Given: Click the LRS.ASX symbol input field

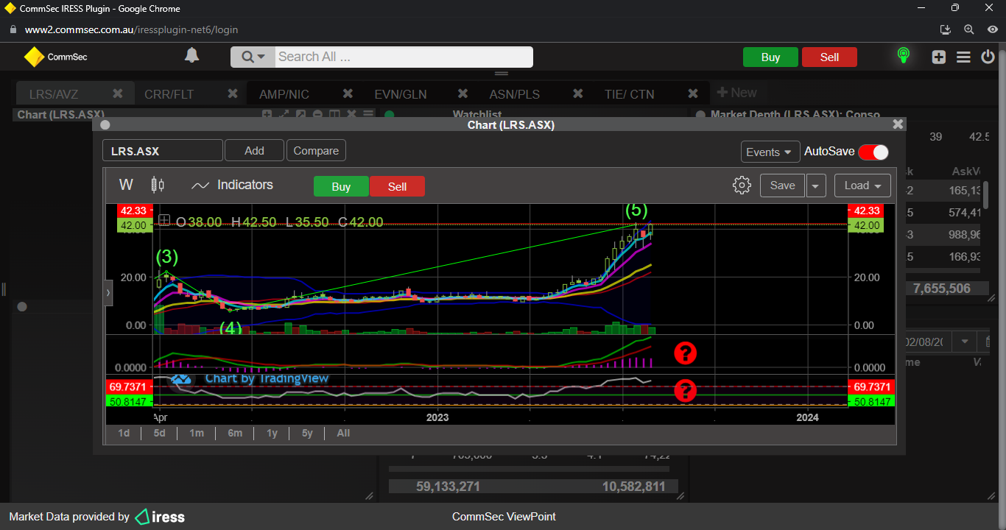Looking at the screenshot, I should click(162, 151).
